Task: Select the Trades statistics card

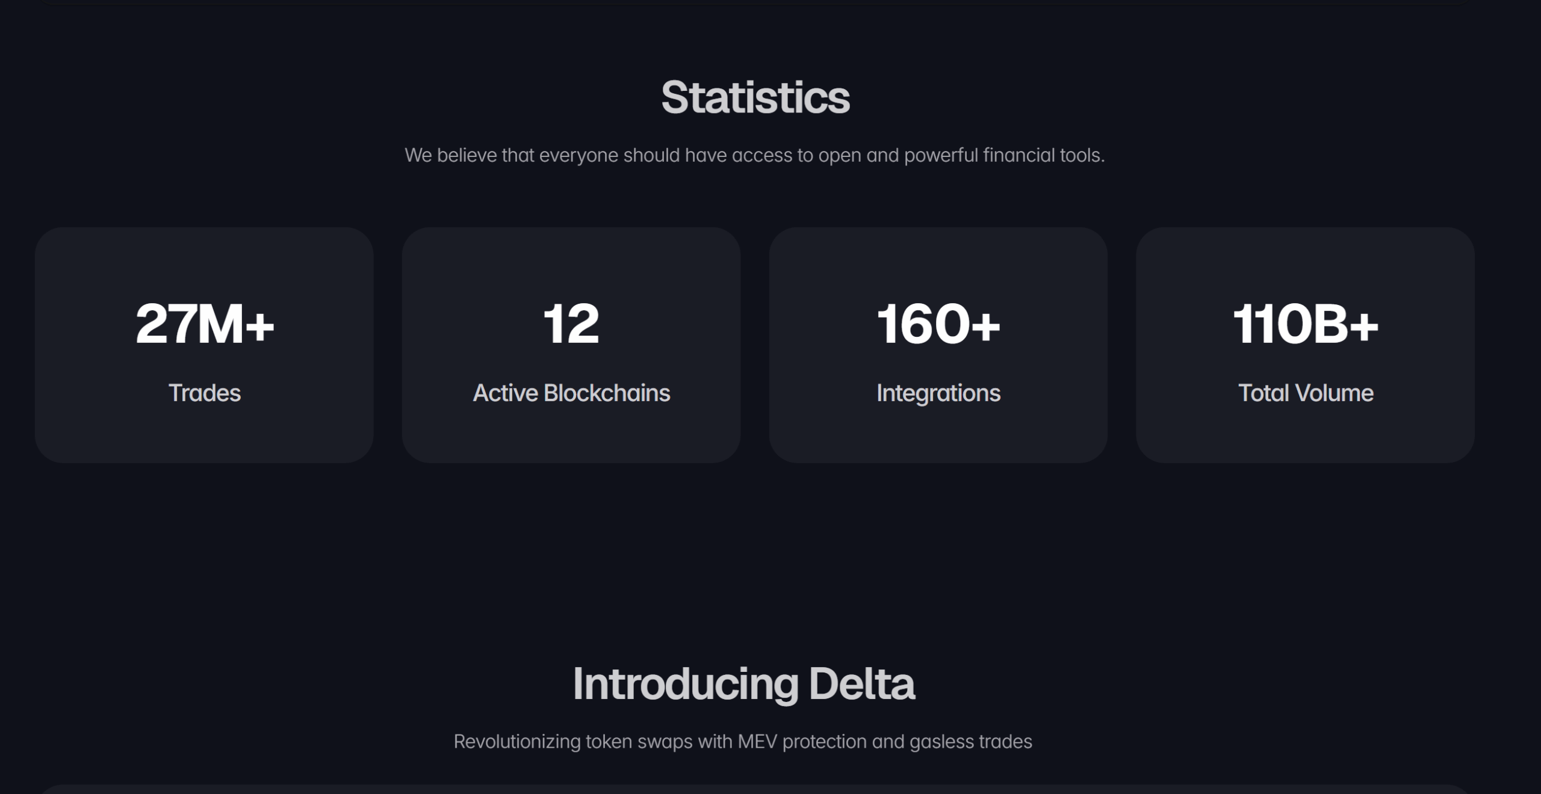Action: pos(204,345)
